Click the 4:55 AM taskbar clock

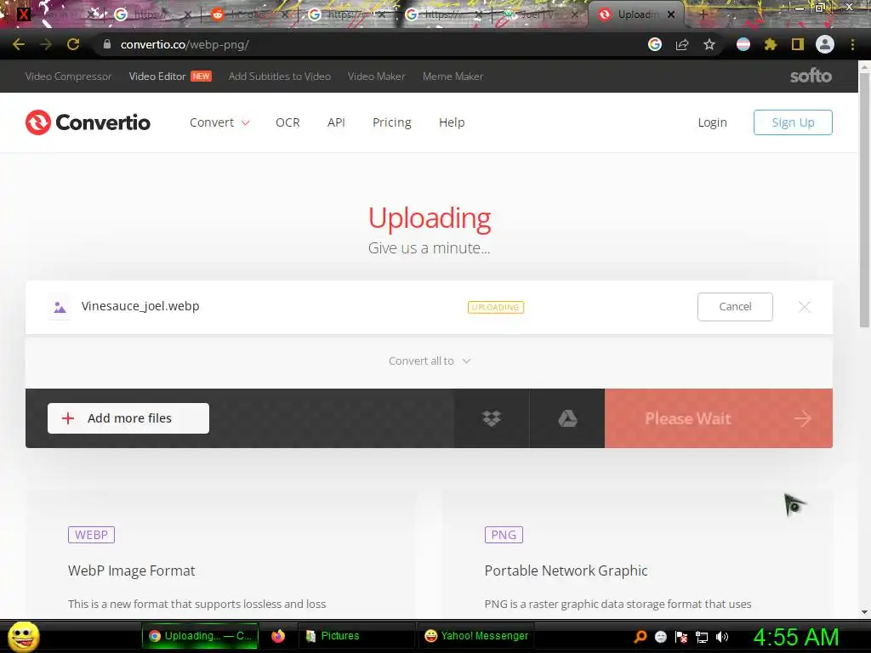(795, 637)
